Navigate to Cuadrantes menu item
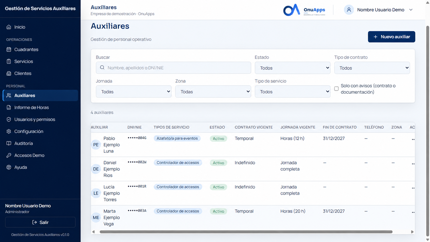 [40, 49]
